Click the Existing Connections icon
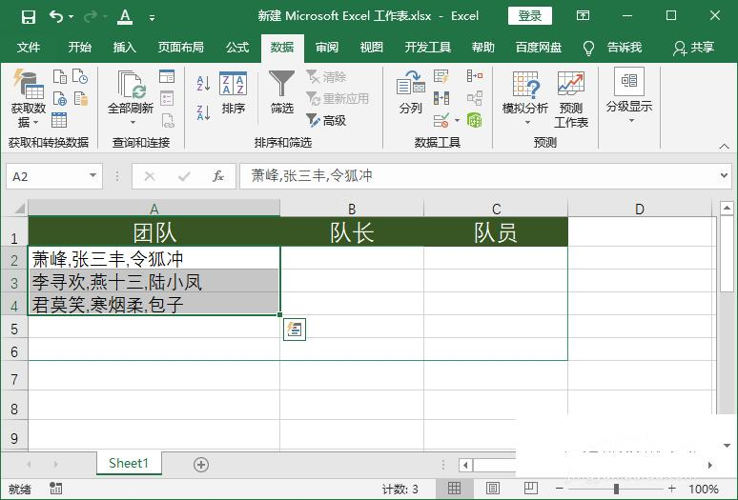 click(x=81, y=99)
